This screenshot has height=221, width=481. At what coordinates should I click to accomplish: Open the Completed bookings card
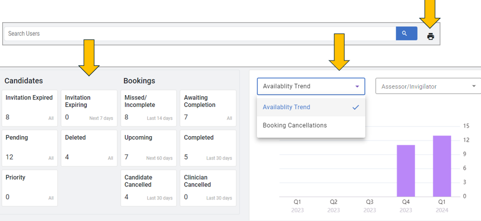tap(208, 148)
